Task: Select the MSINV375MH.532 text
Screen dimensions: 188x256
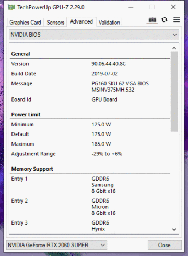Action: (113, 90)
